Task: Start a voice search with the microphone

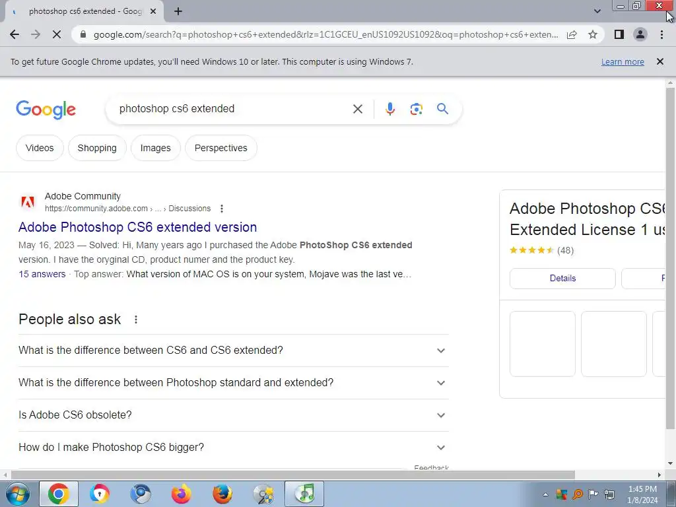Action: (x=389, y=109)
